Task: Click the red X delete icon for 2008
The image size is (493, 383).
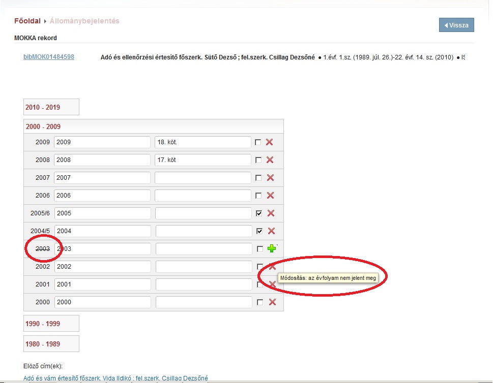Action: point(270,160)
